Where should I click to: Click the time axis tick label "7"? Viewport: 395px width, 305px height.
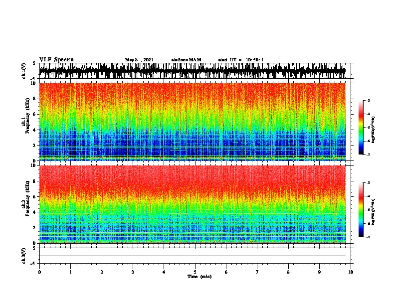[x=257, y=272]
